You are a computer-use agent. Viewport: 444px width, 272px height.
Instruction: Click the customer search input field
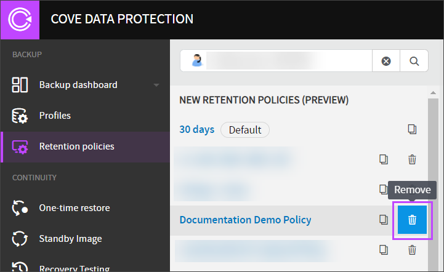[x=286, y=61]
